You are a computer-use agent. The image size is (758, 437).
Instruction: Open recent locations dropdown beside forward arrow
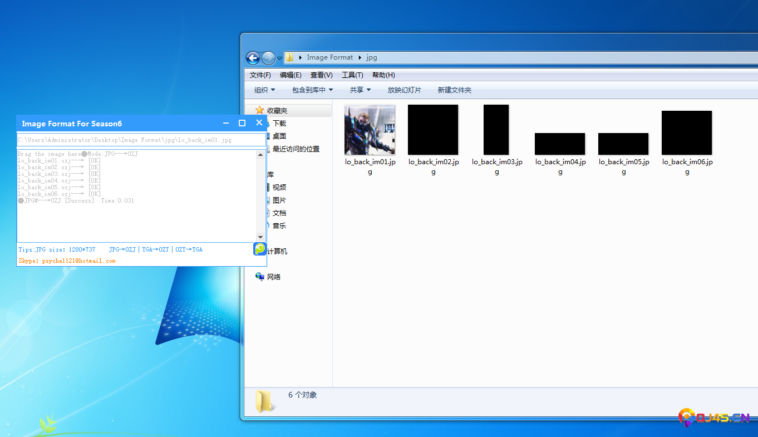point(279,58)
